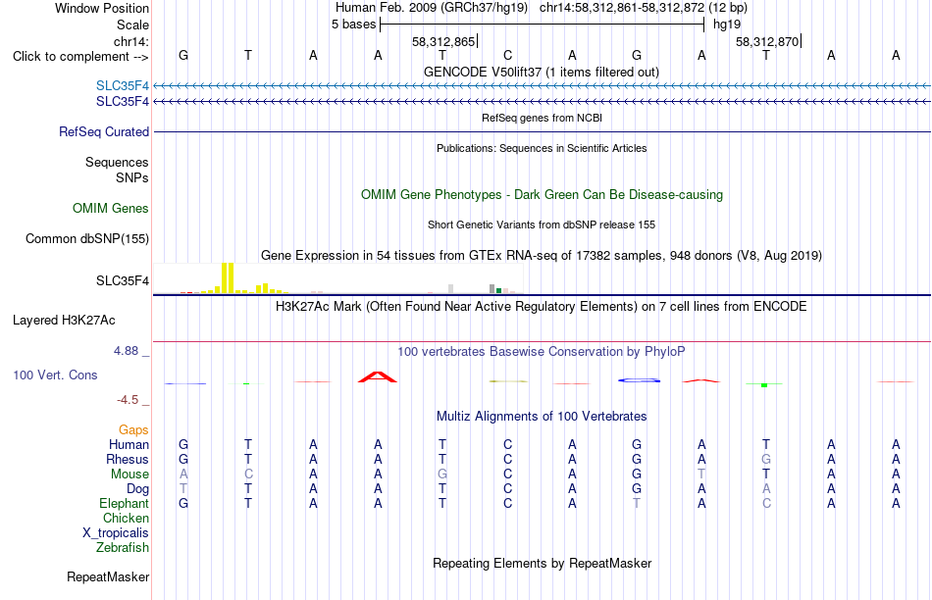Select the RefSeq Curated track label
This screenshot has width=932, height=600.
coord(103,132)
